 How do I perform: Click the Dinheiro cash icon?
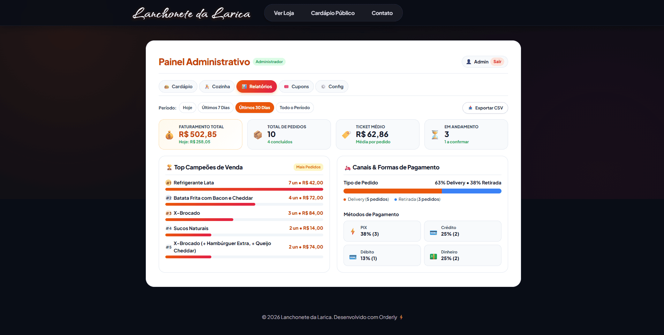point(433,257)
